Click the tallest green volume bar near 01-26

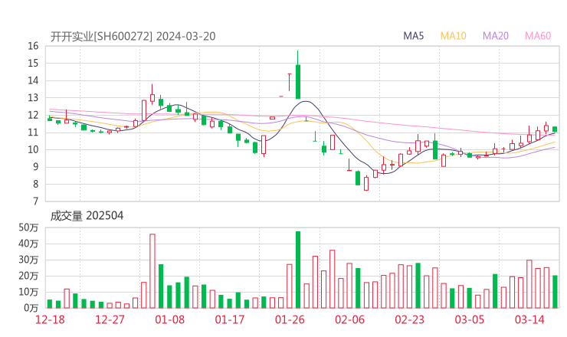pyautogui.click(x=298, y=270)
